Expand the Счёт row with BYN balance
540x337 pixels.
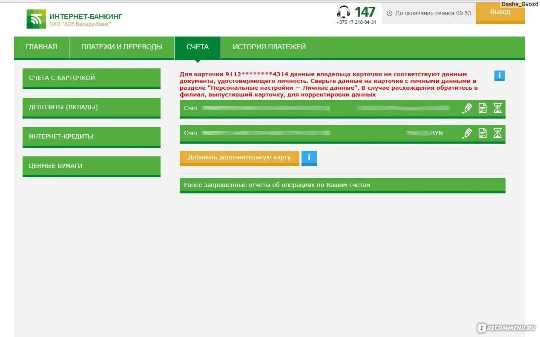[x=342, y=134]
